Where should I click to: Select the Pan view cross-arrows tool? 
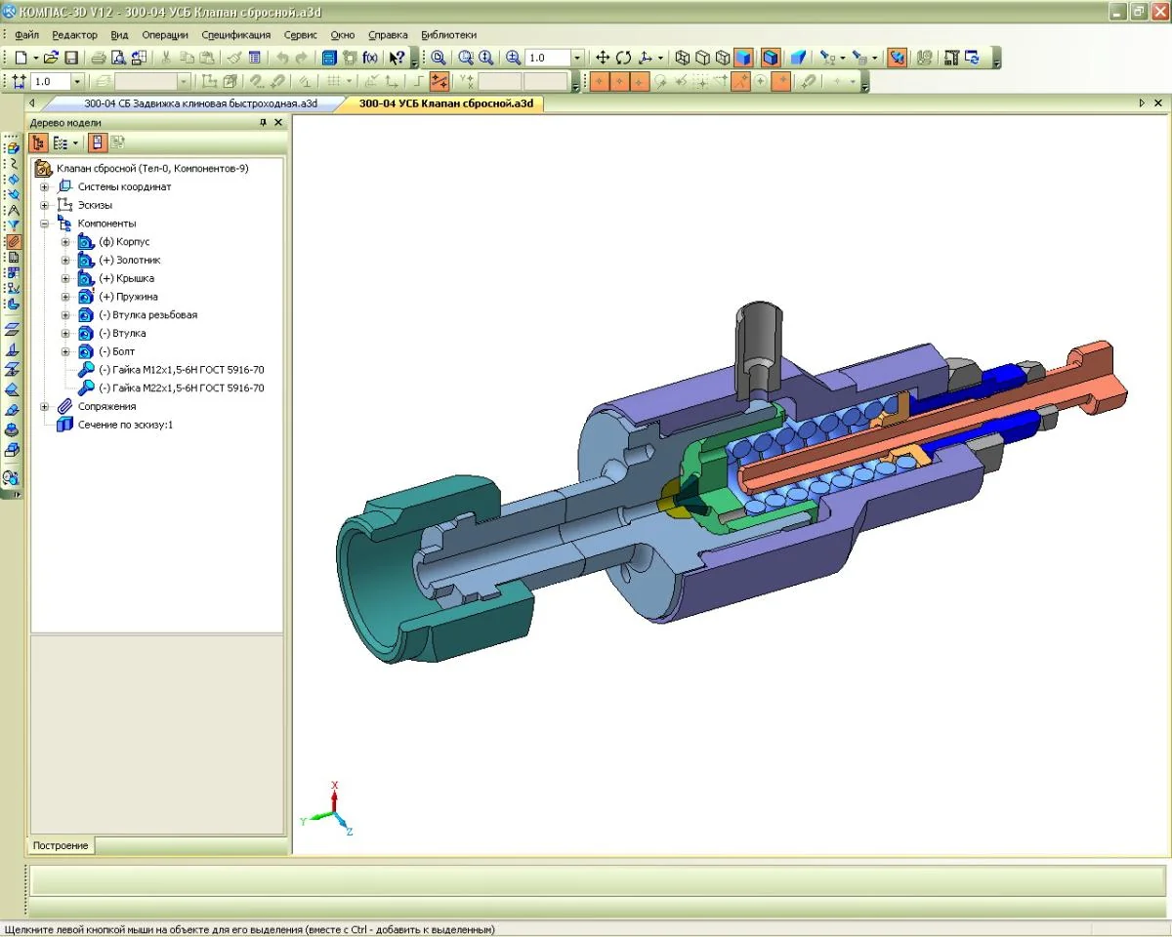(603, 58)
